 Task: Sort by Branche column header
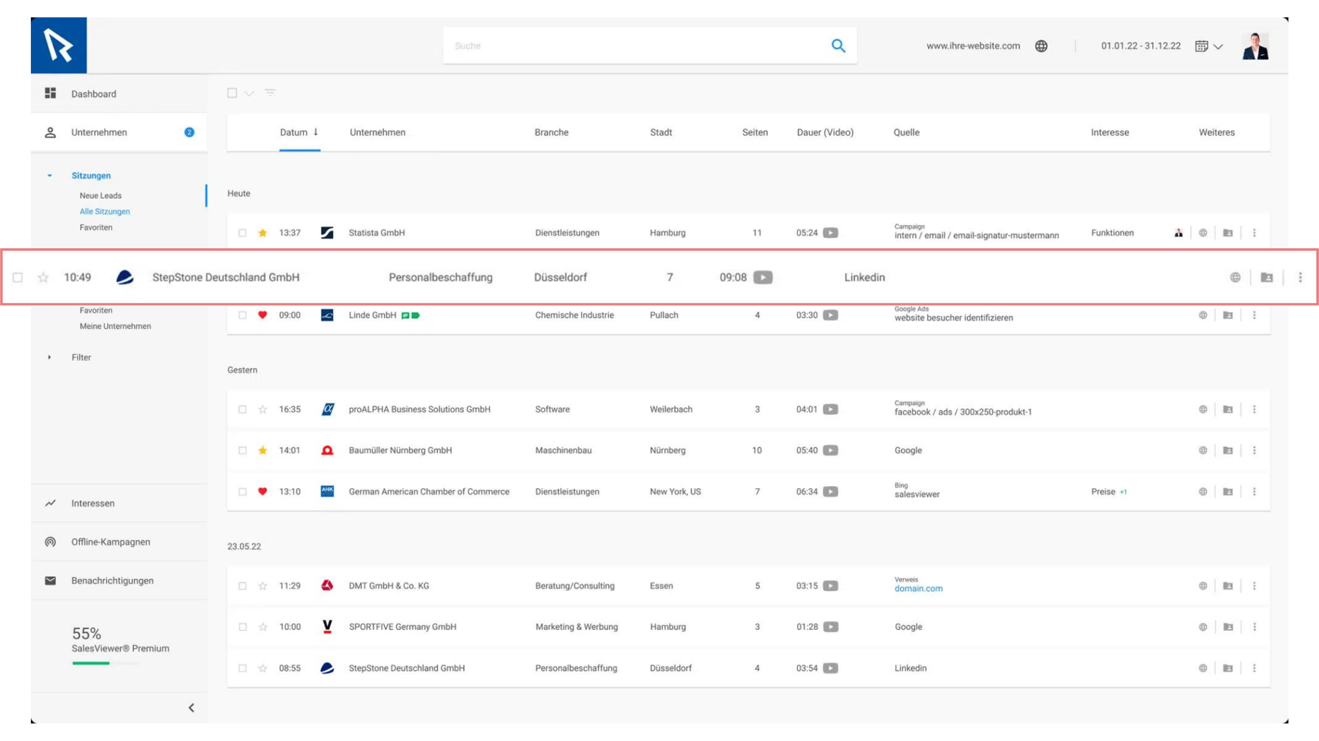pyautogui.click(x=551, y=132)
